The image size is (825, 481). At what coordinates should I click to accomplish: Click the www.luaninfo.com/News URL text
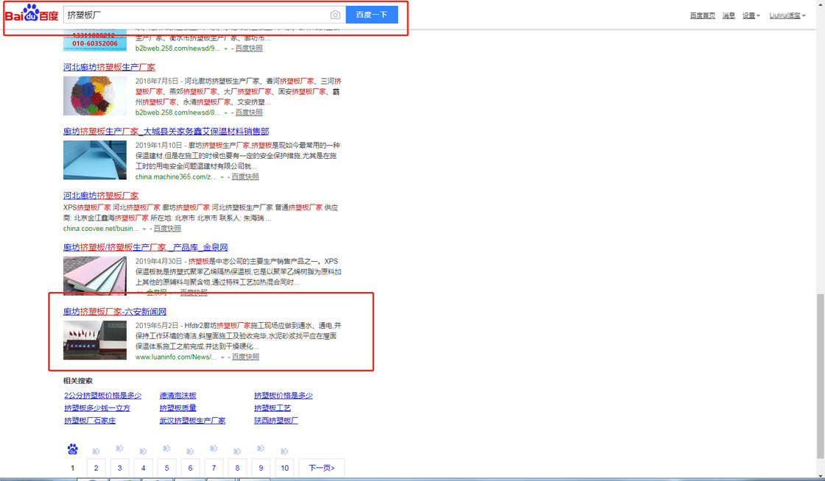(x=176, y=357)
